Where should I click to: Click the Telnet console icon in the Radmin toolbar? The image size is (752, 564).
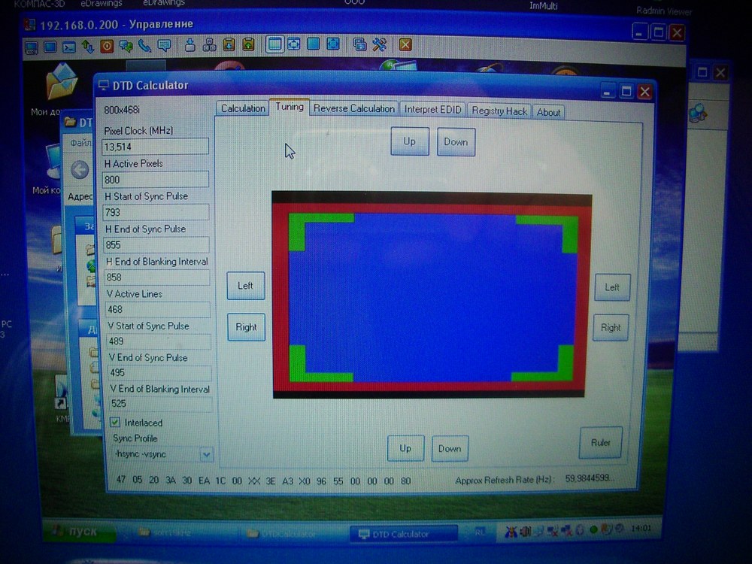click(x=69, y=46)
